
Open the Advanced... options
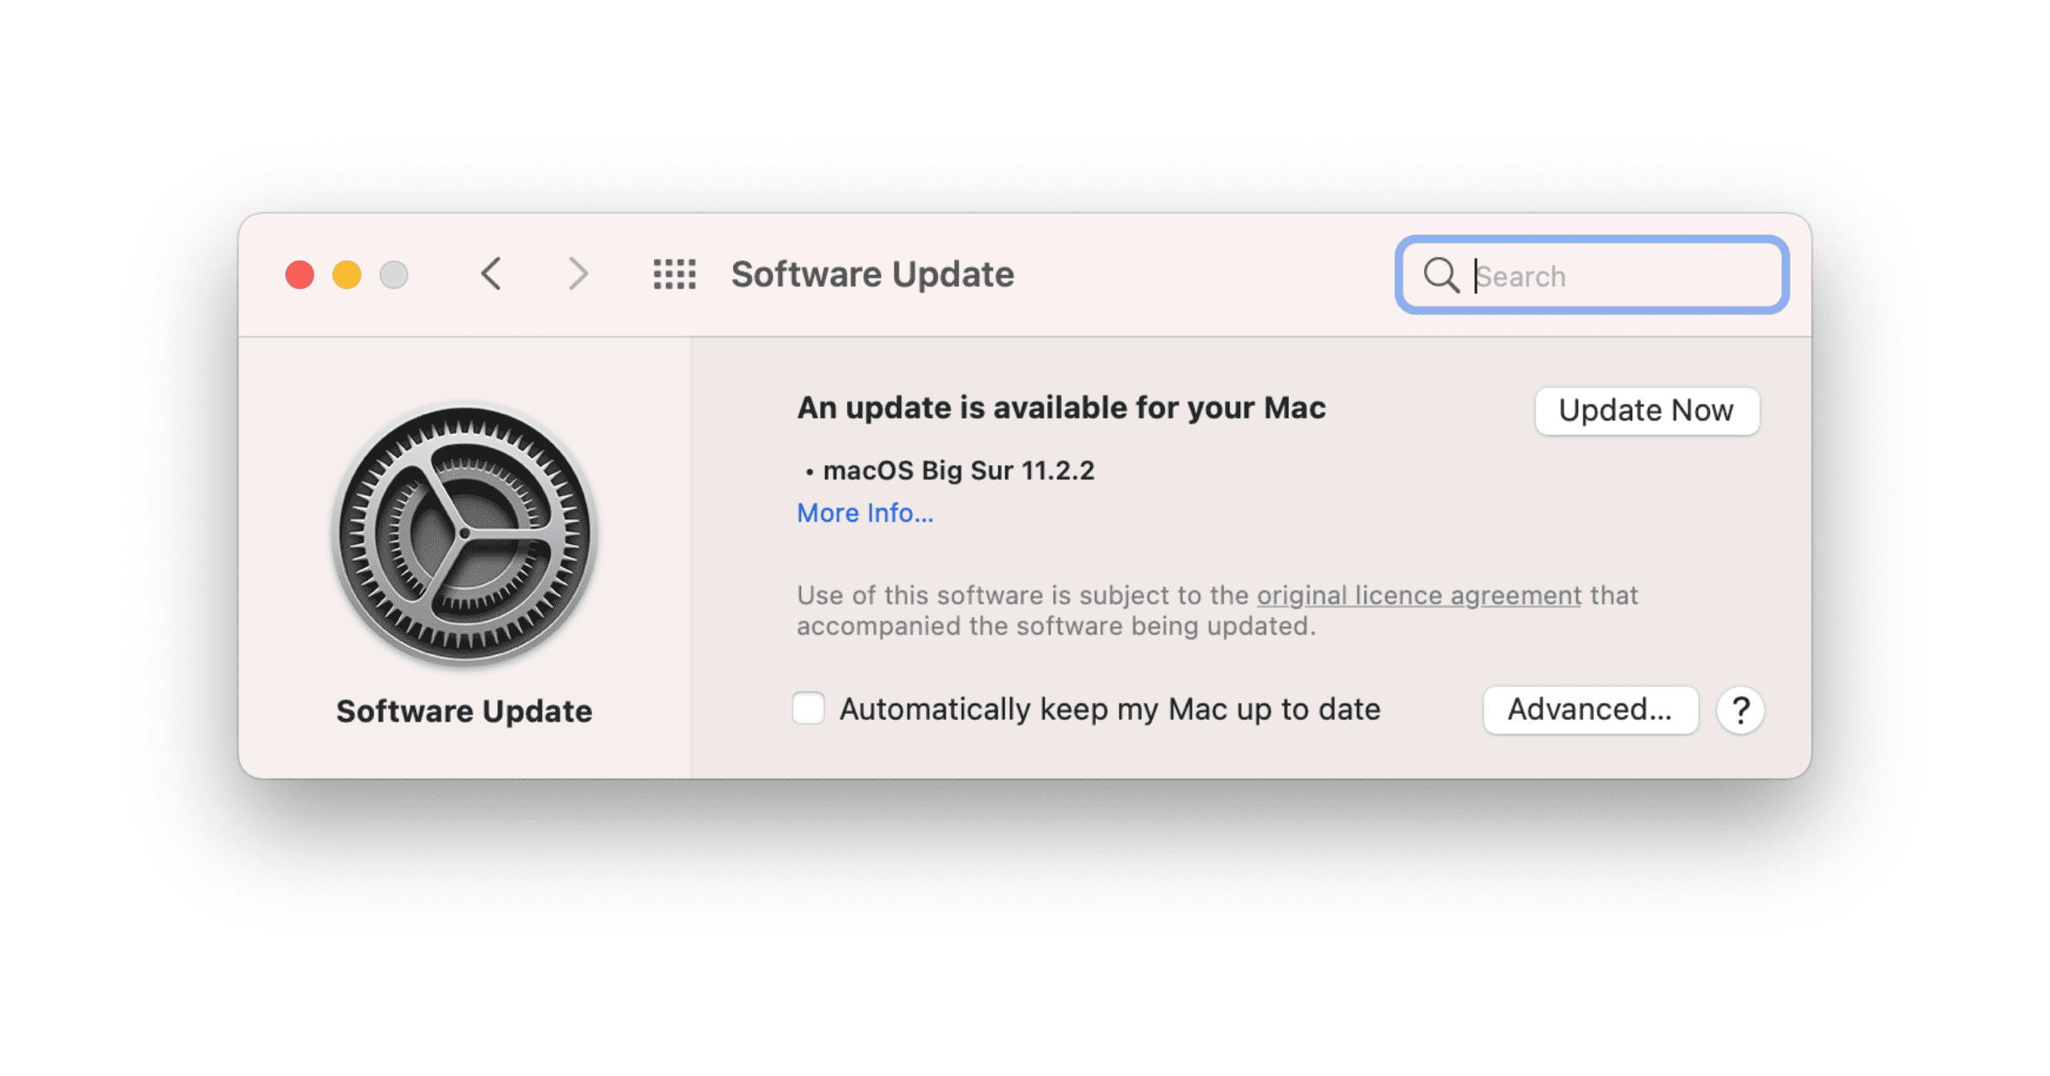point(1590,710)
